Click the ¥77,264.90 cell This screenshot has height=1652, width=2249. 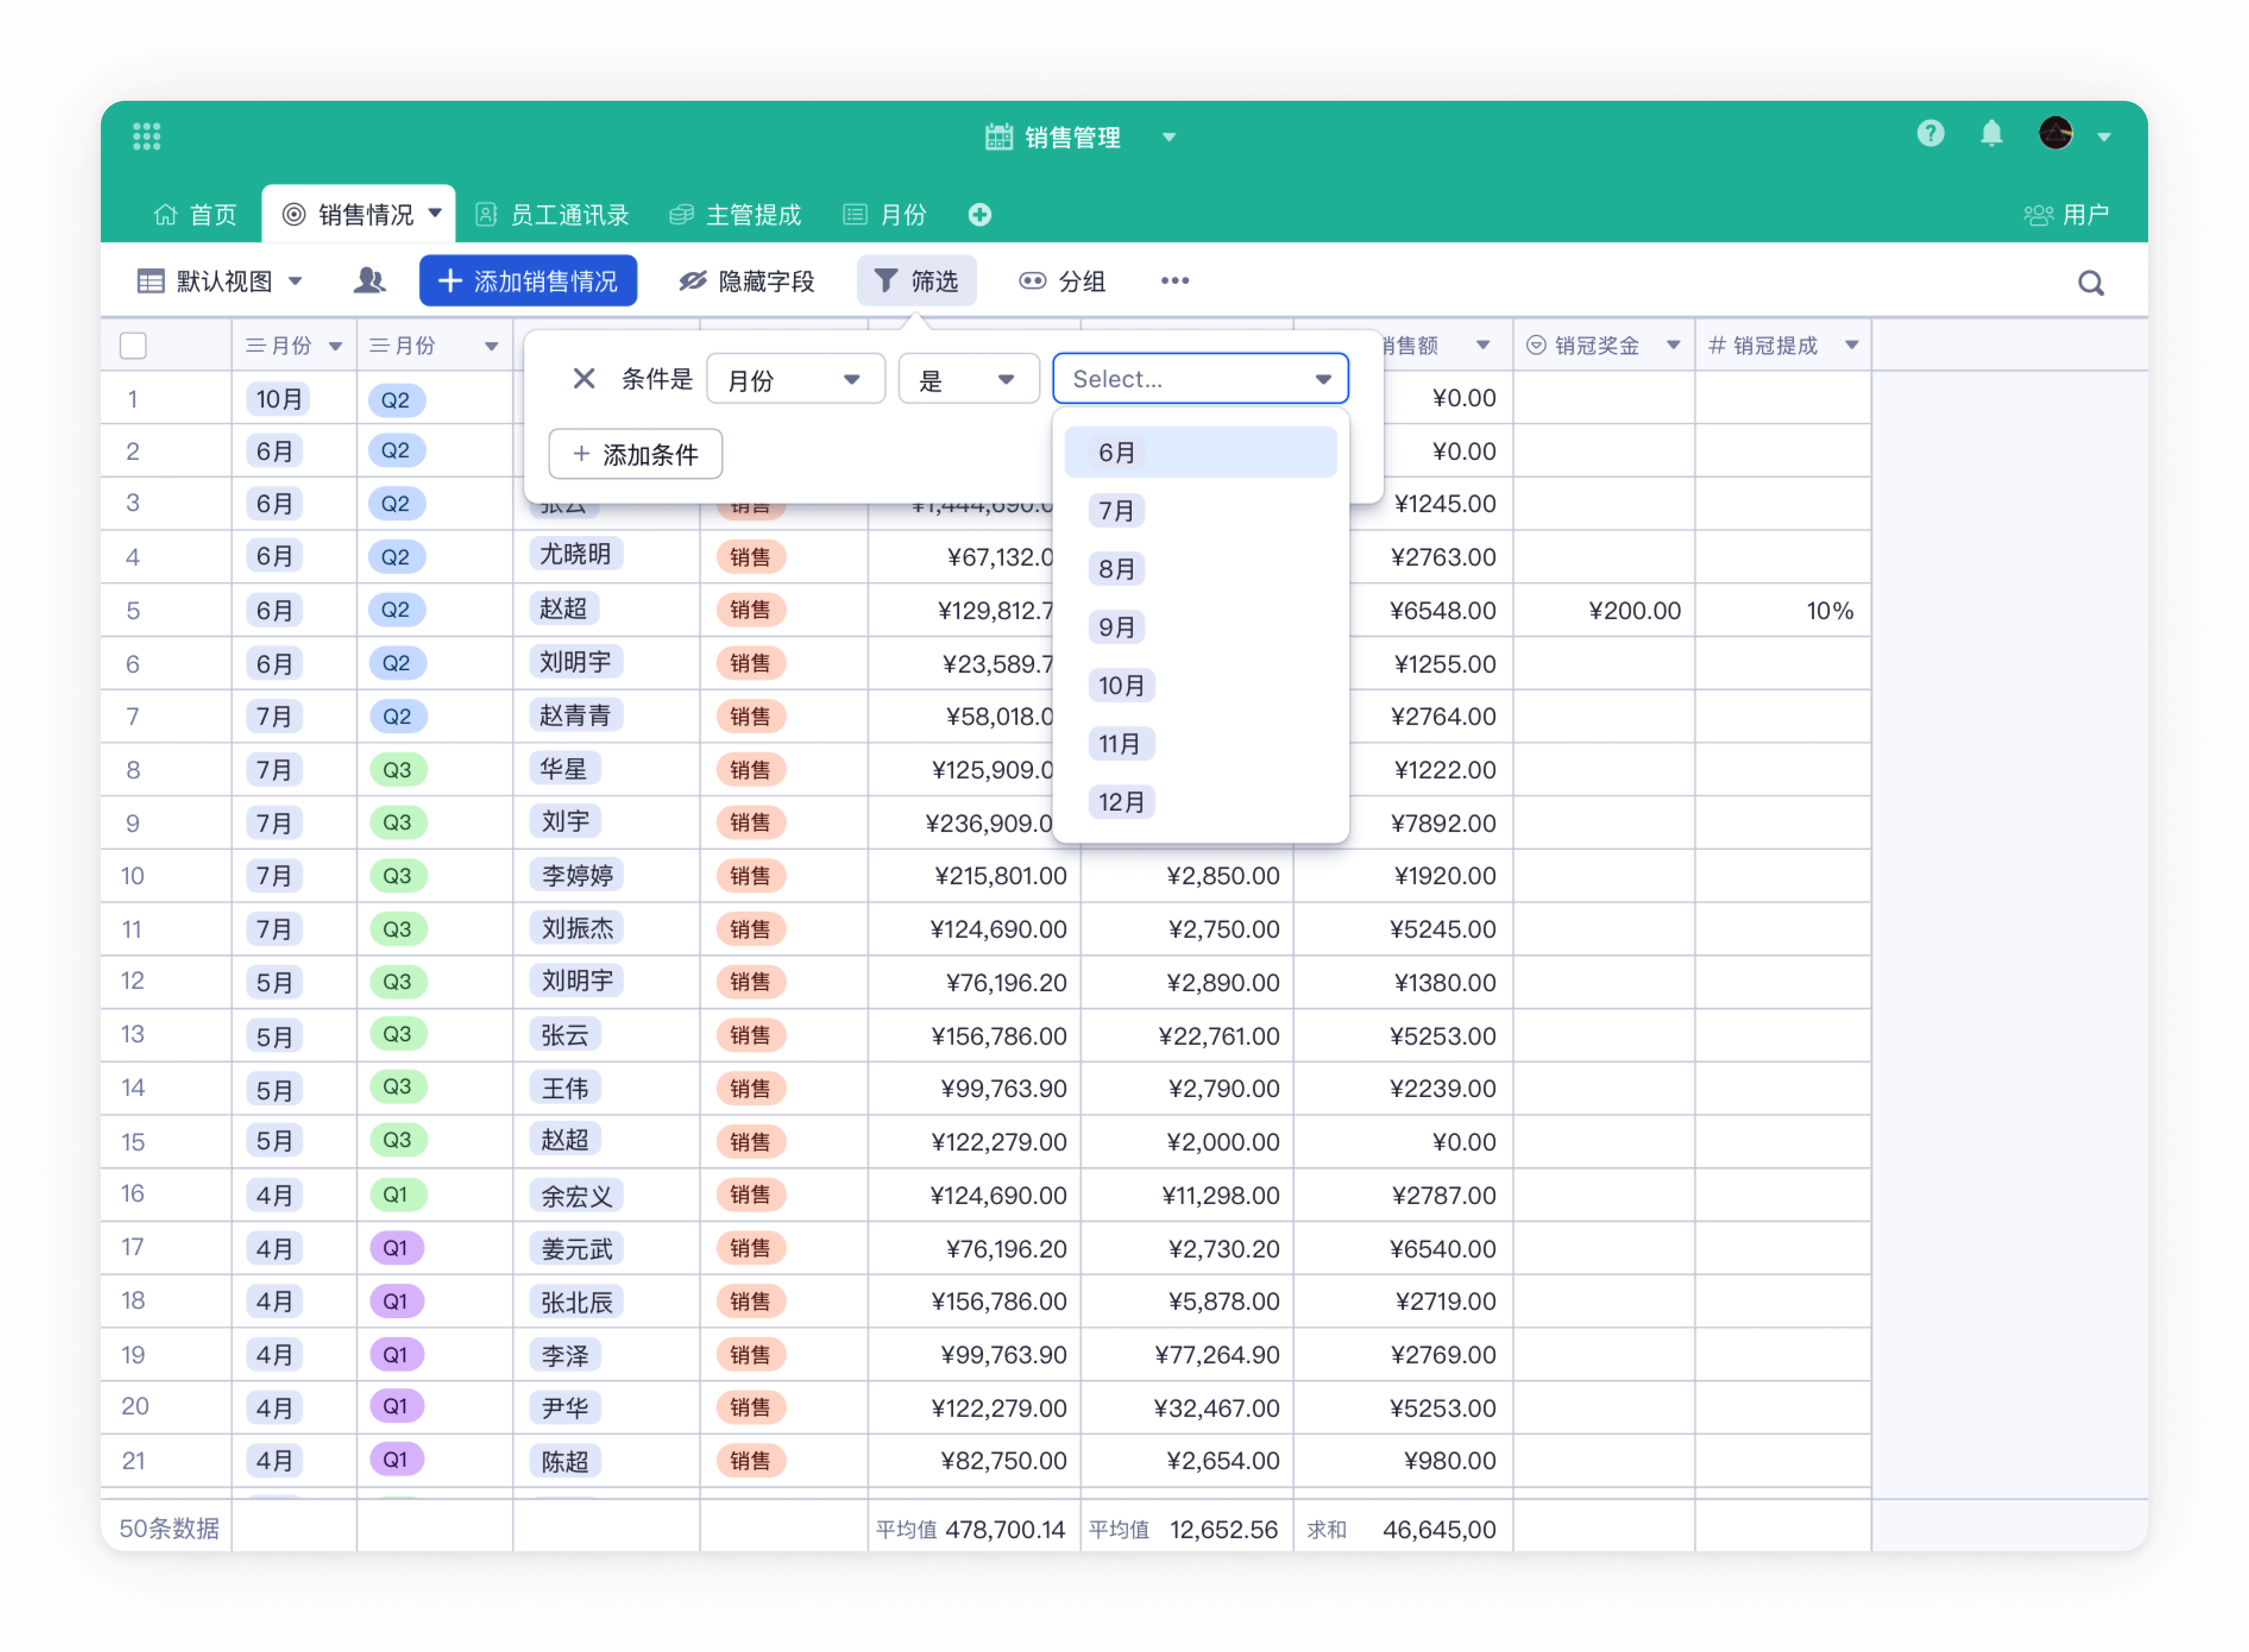(1187, 1355)
